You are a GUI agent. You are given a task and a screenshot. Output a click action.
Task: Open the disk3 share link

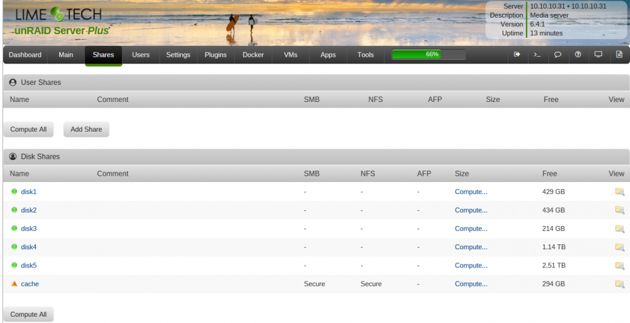(x=28, y=229)
